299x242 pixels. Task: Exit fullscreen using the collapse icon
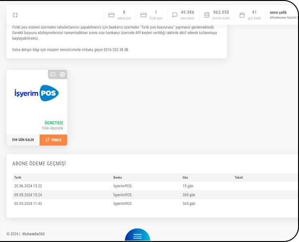point(15,15)
